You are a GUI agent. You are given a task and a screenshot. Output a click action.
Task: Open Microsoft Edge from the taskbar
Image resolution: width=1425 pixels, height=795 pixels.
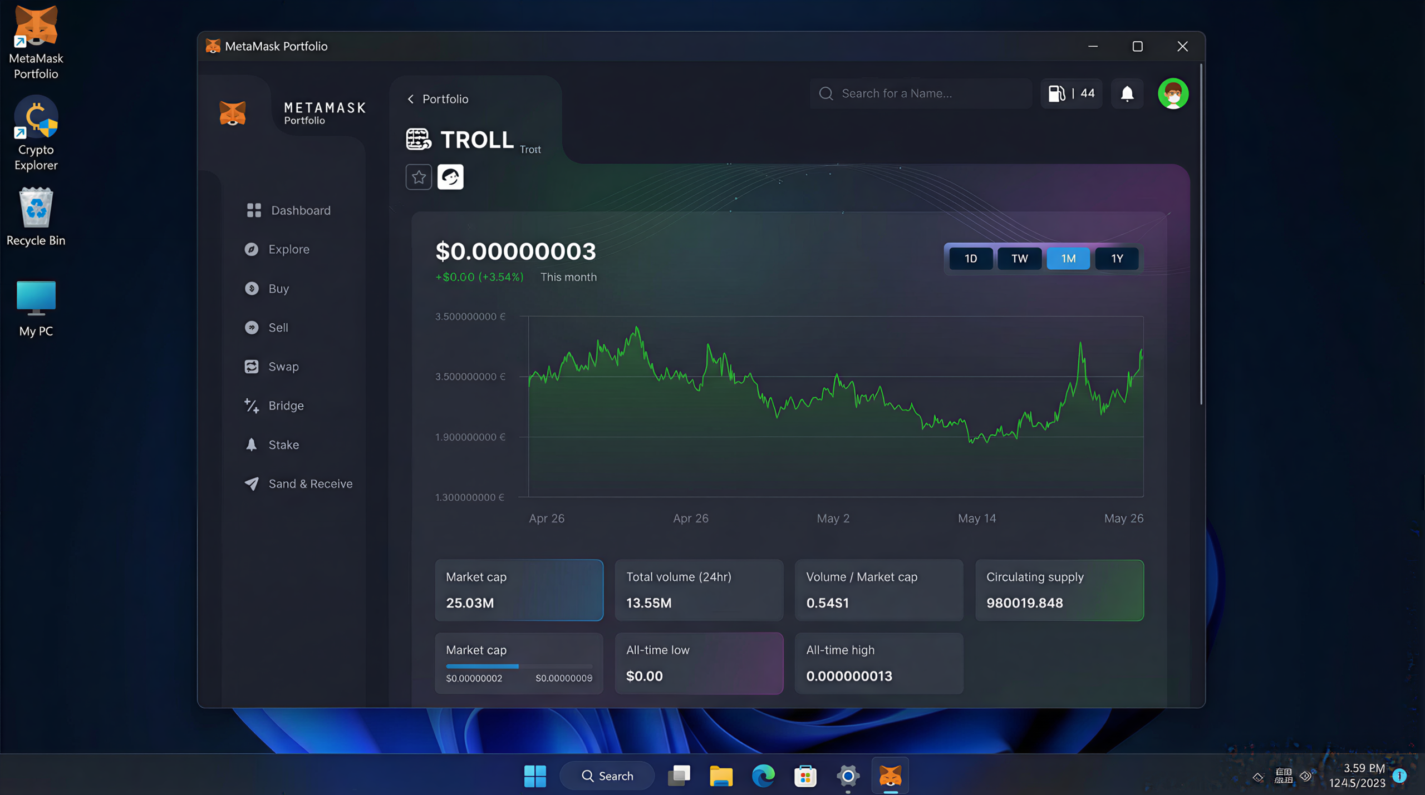[x=763, y=776]
